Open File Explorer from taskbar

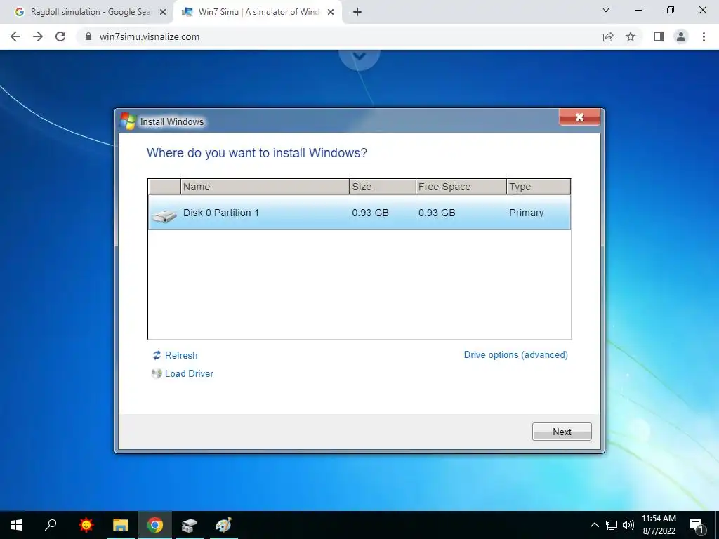(x=121, y=525)
